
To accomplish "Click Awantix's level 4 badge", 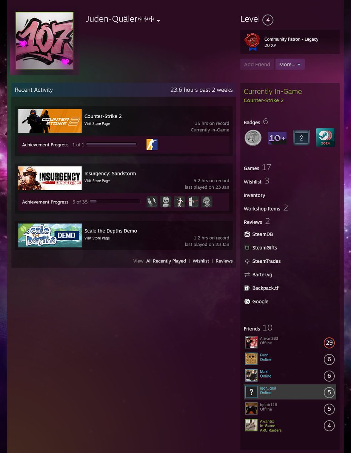I will (x=329, y=426).
